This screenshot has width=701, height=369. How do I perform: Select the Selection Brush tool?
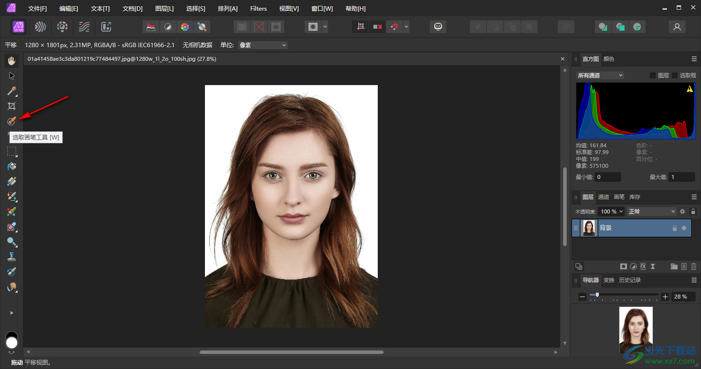click(x=12, y=121)
